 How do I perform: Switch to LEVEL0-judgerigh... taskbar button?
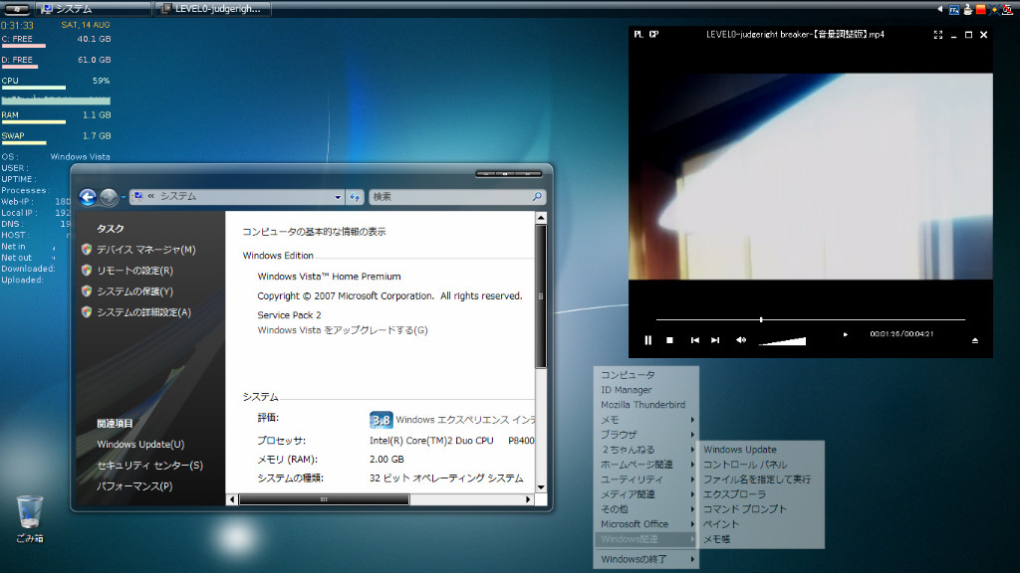coord(213,8)
